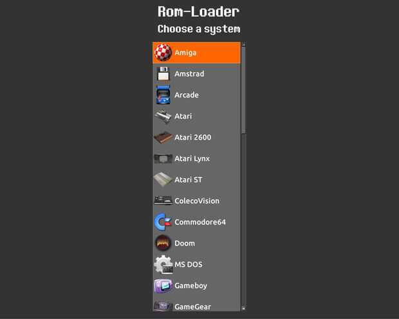Choose the GameGear entry
This screenshot has height=319, width=399.
(196, 306)
